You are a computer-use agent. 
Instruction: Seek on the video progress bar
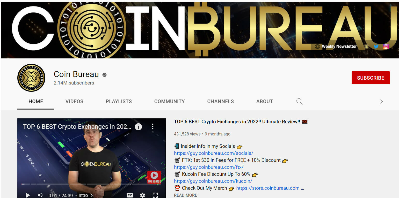click(91, 184)
